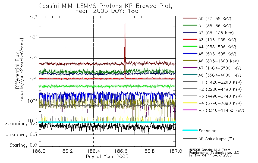The width and height of the screenshot is (258, 163).
Task: Click the 186.0 x-axis tick label
Action: coord(39,151)
